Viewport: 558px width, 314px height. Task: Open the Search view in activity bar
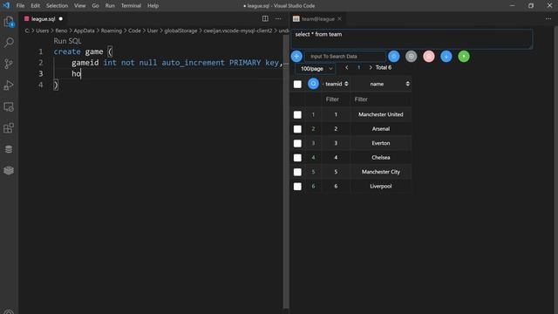point(9,43)
